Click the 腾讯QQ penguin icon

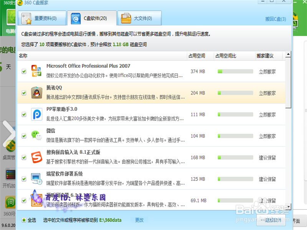click(36, 93)
